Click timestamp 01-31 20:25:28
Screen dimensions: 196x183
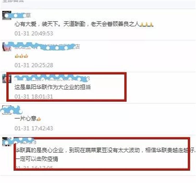pyautogui.click(x=34, y=65)
